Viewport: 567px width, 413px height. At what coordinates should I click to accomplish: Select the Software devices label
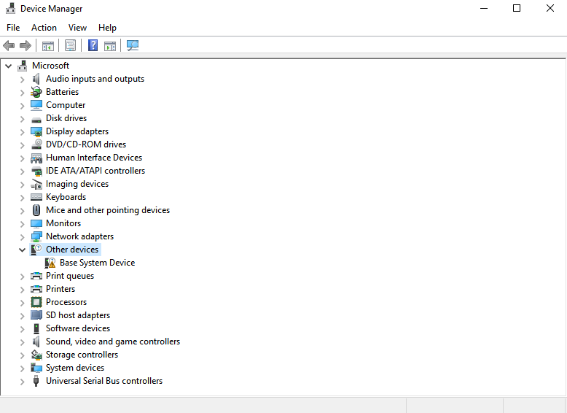[x=78, y=328]
